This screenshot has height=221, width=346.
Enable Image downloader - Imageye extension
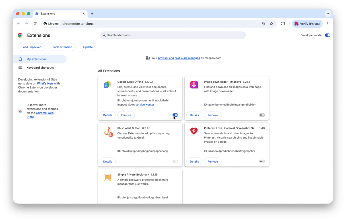click(x=262, y=115)
